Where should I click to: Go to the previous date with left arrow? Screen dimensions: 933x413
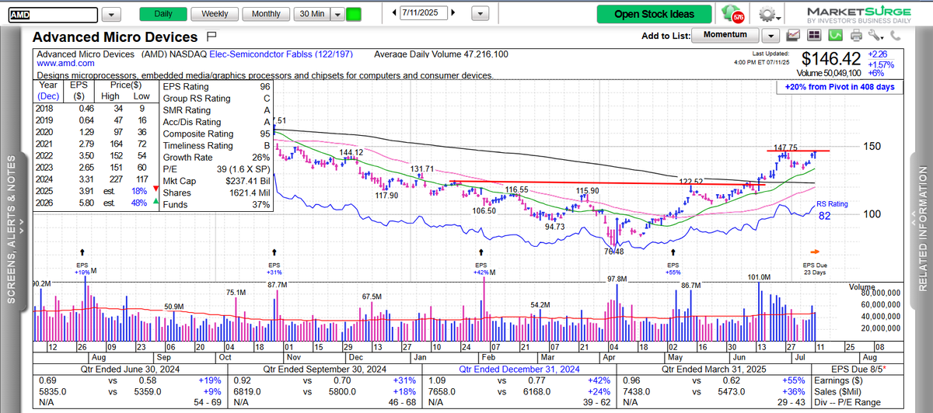click(393, 13)
